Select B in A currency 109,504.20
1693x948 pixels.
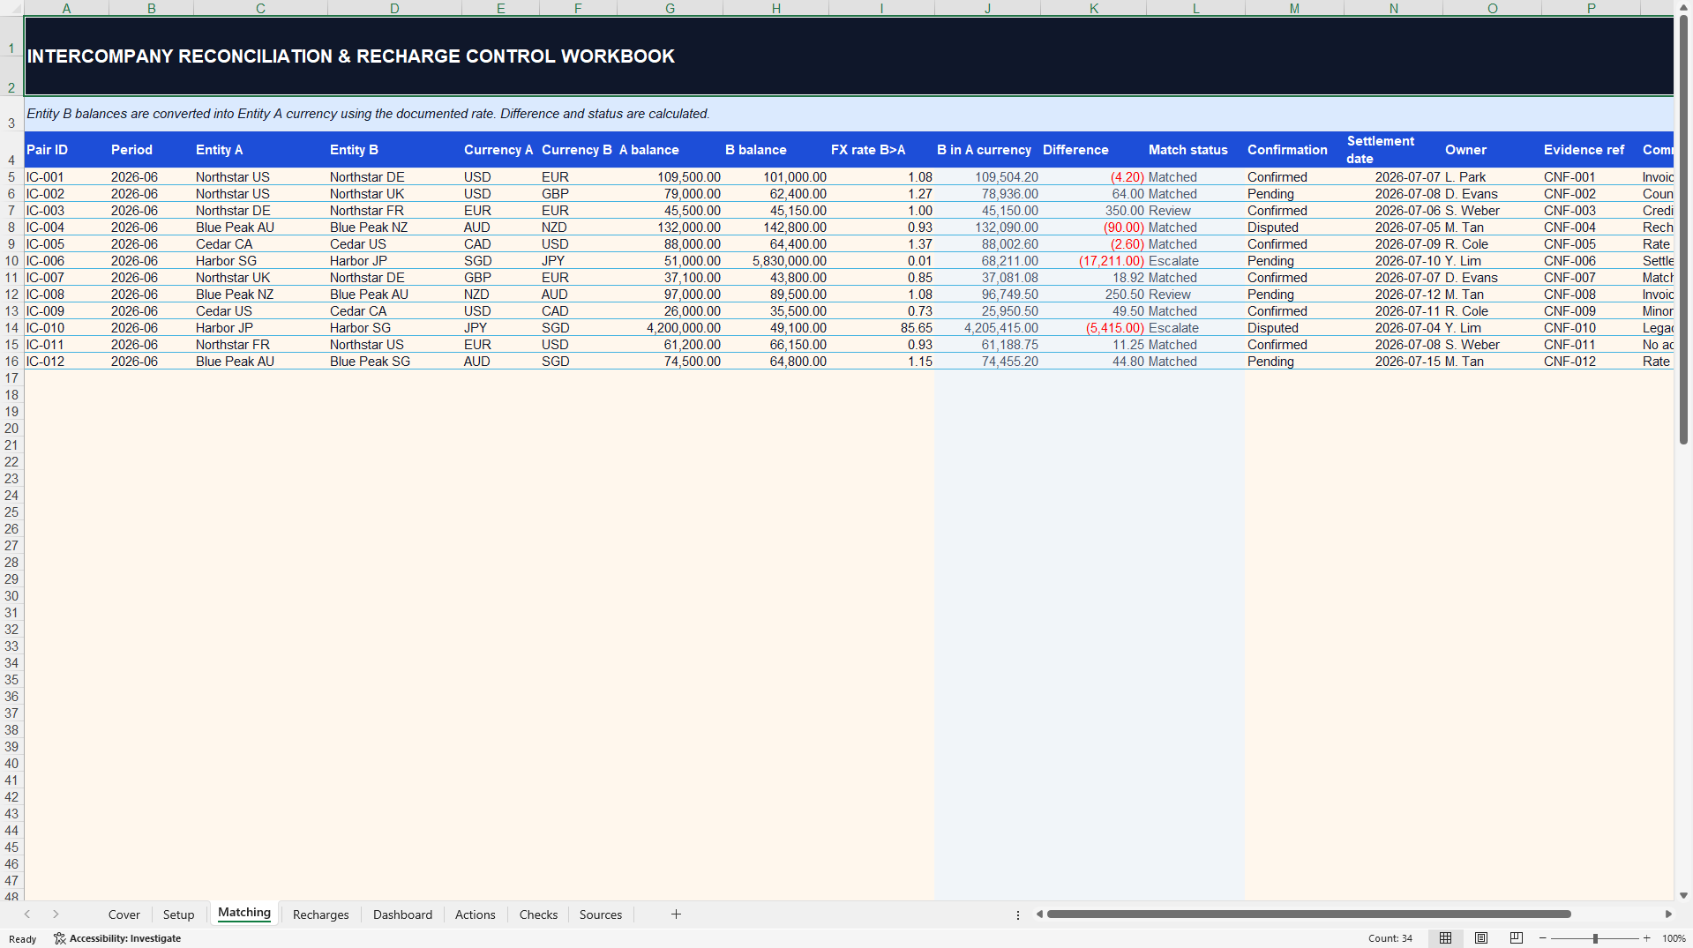[987, 177]
